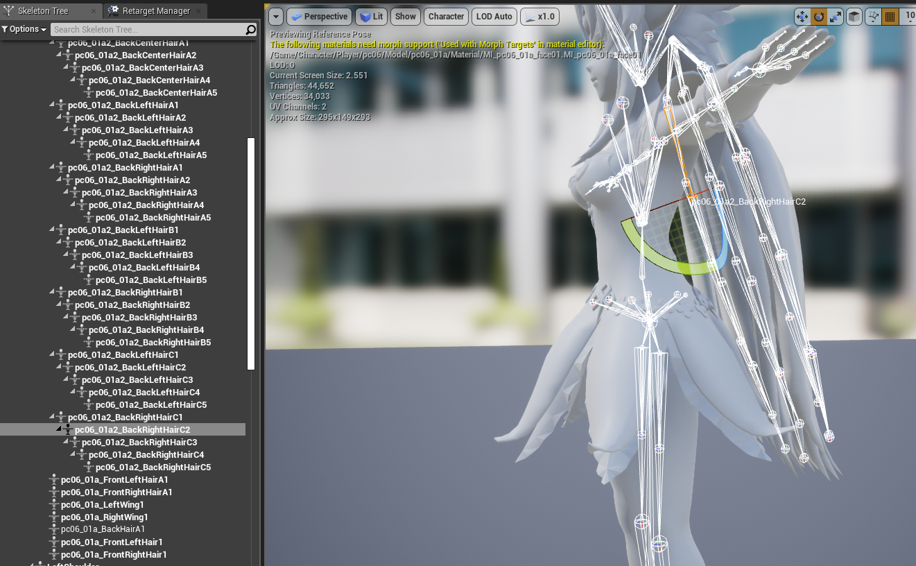Select bone pc06_01a2_BackLeftHairA4

coord(144,143)
